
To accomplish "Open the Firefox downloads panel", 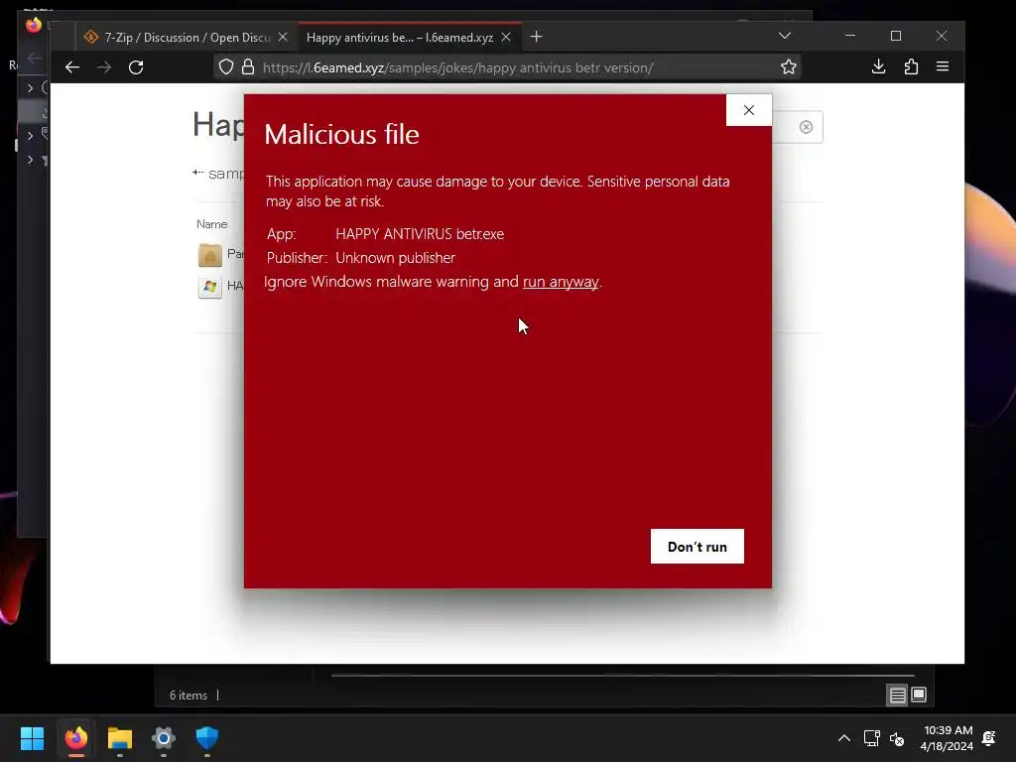I will tap(878, 66).
